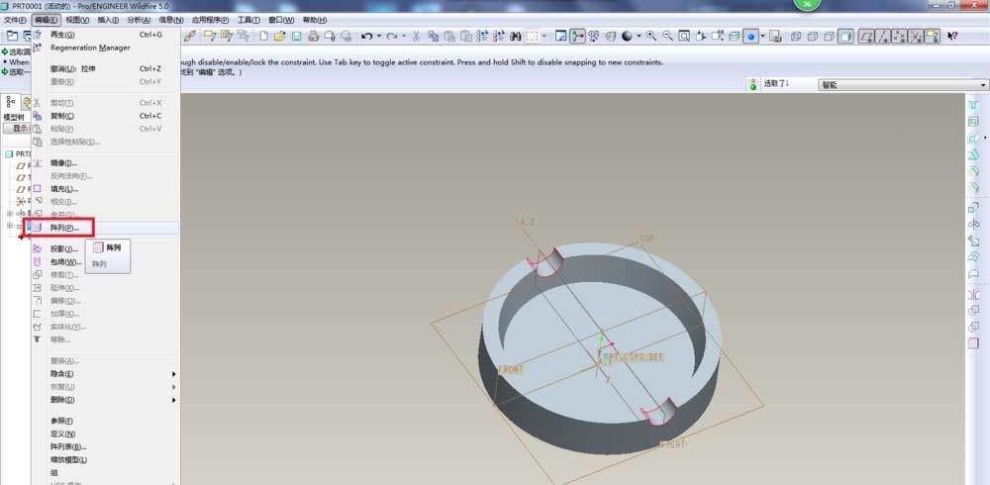
Task: Click the zoom in magnifier icon
Action: (x=651, y=37)
